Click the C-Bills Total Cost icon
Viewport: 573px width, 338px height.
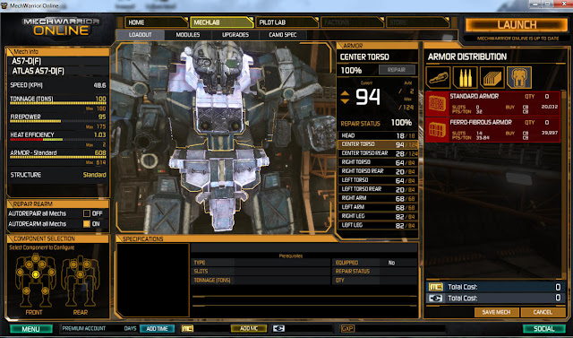[x=436, y=299]
